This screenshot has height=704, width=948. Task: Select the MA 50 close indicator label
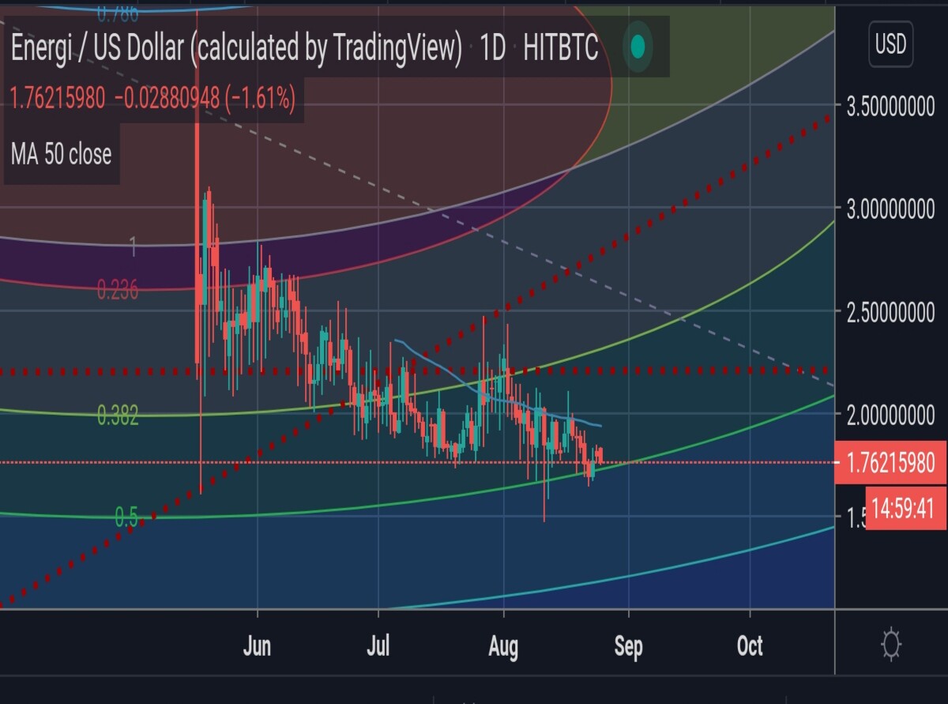coord(61,154)
